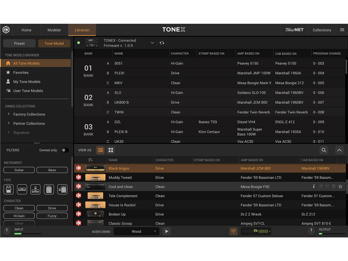Toggle the Hi-Gain character filter
348x261 pixels.
pyautogui.click(x=19, y=216)
